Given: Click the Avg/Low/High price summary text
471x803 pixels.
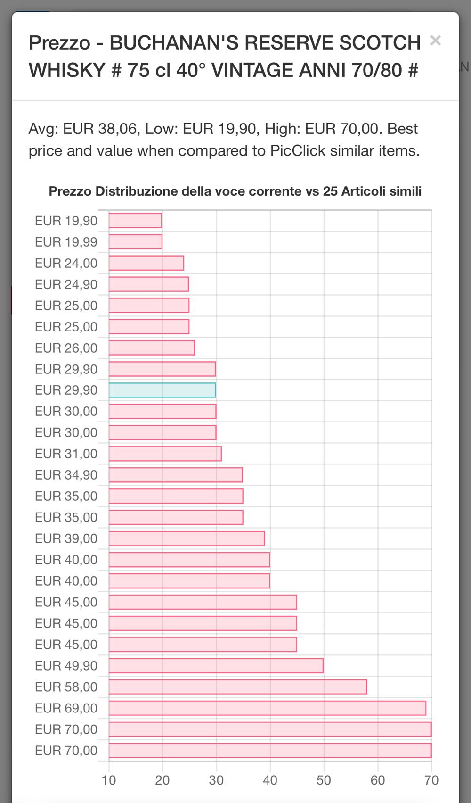Looking at the screenshot, I should click(x=224, y=140).
